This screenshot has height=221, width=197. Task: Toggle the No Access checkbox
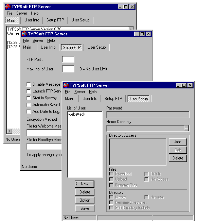146,179
